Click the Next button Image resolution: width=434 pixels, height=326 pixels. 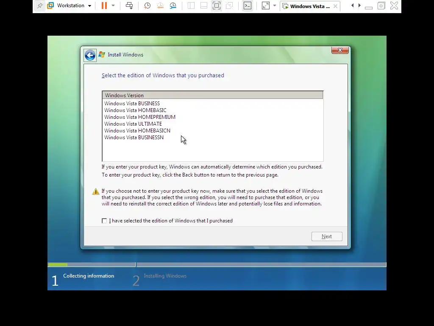coord(327,236)
